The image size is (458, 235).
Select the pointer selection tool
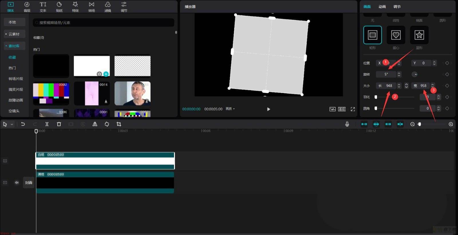coord(5,124)
